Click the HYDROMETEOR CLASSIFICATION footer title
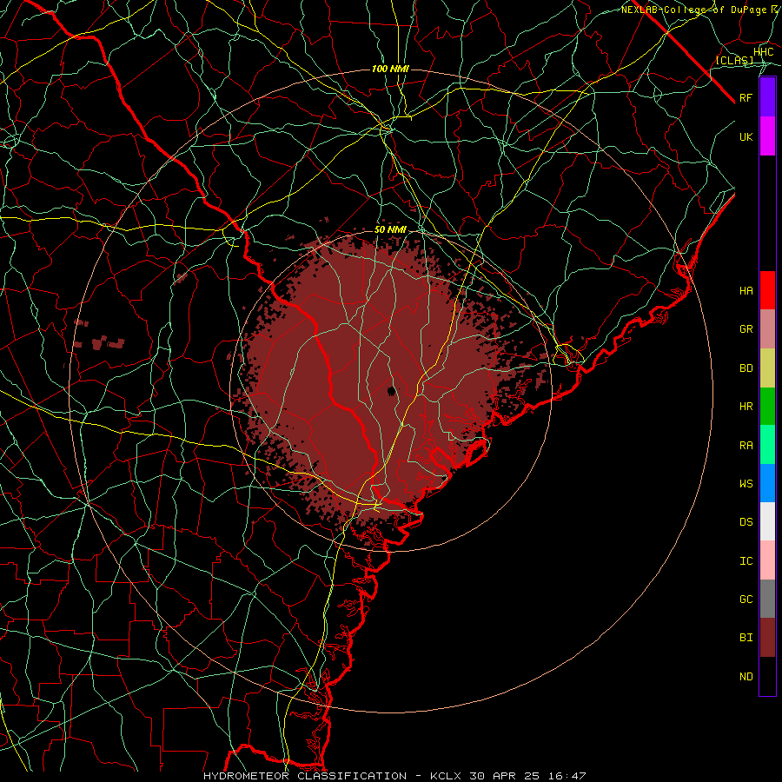The image size is (782, 782). pos(305,776)
